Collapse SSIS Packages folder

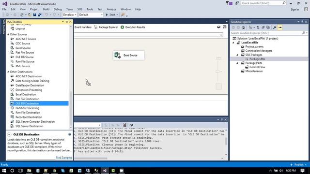(237, 55)
